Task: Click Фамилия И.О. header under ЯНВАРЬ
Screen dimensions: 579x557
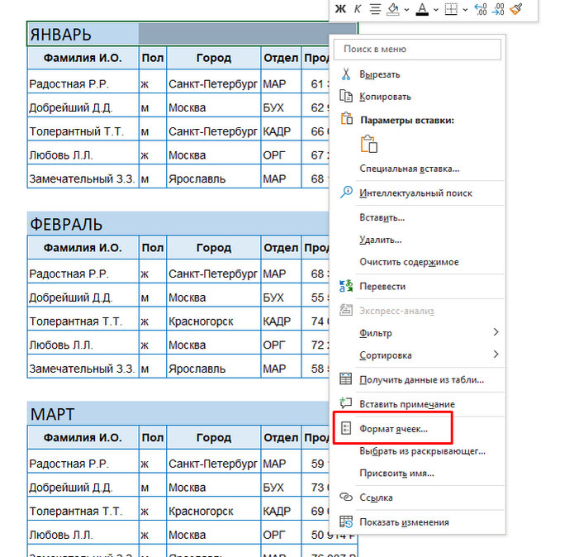Action: click(83, 58)
